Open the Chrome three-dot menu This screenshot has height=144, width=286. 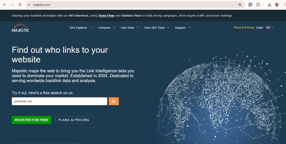coord(284,5)
